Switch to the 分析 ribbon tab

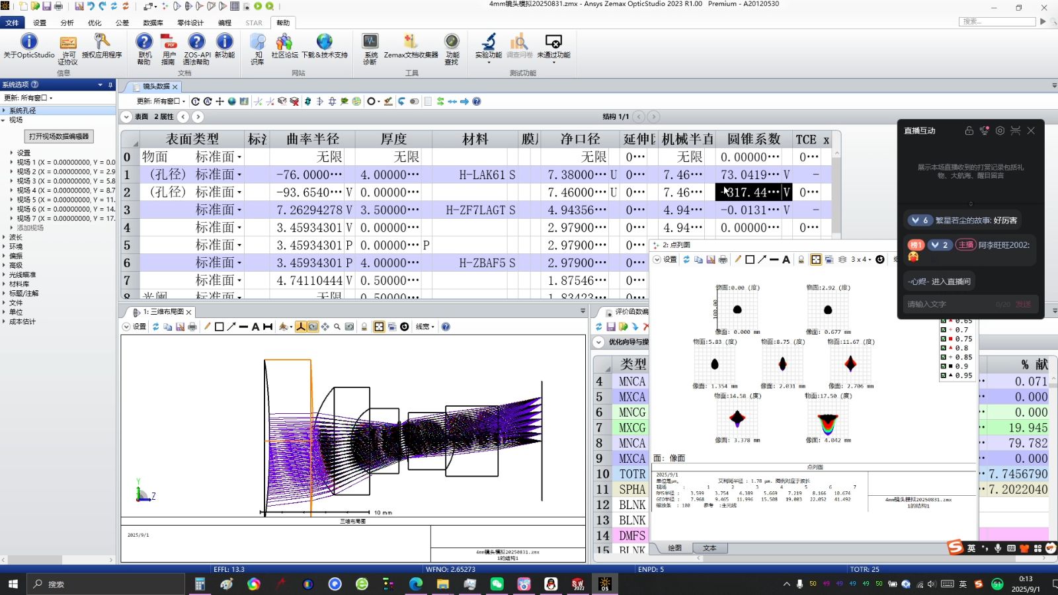(67, 22)
